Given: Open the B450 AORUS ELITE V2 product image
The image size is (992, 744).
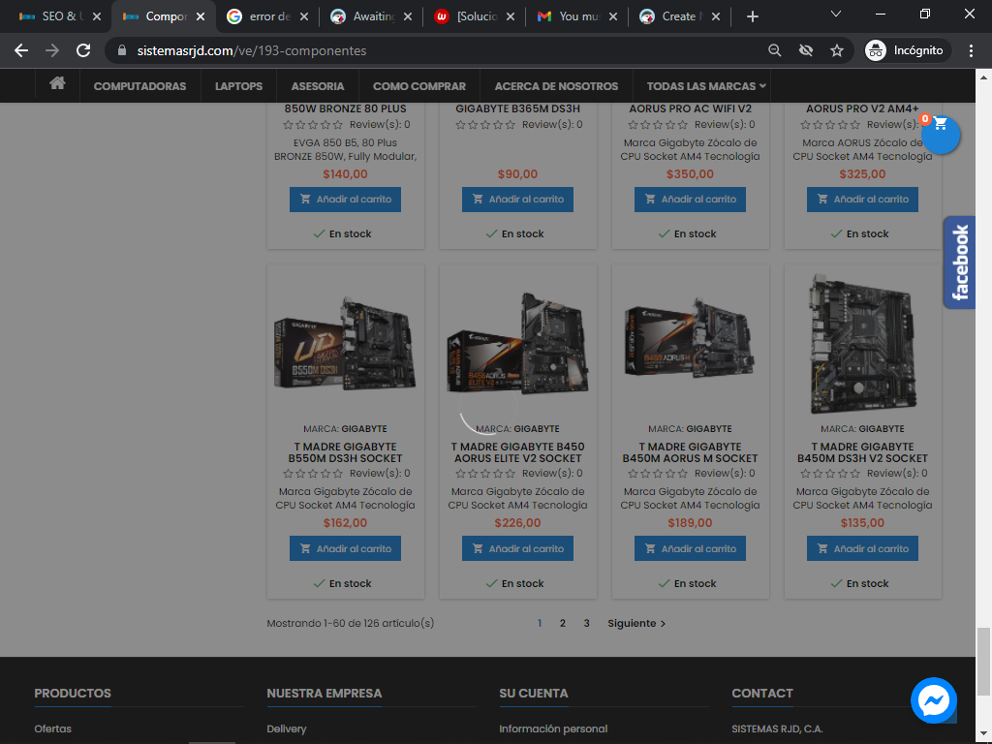Looking at the screenshot, I should coord(517,345).
